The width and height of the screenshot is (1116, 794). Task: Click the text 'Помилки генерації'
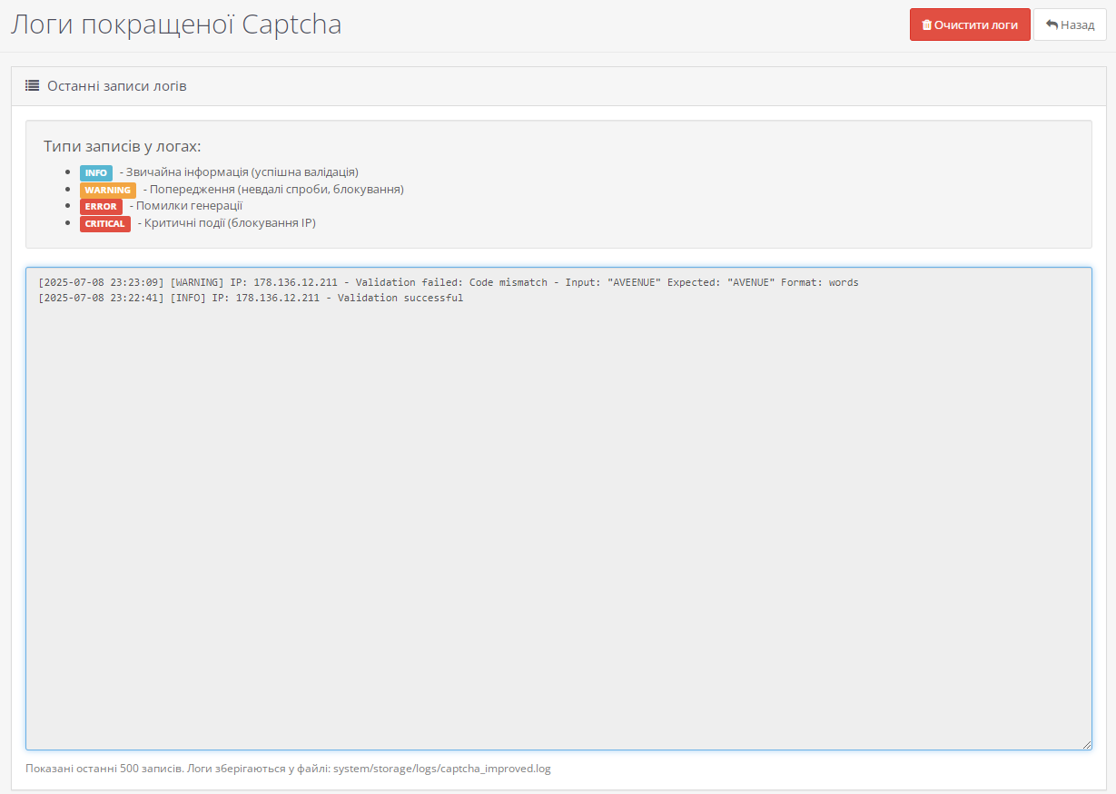[190, 206]
